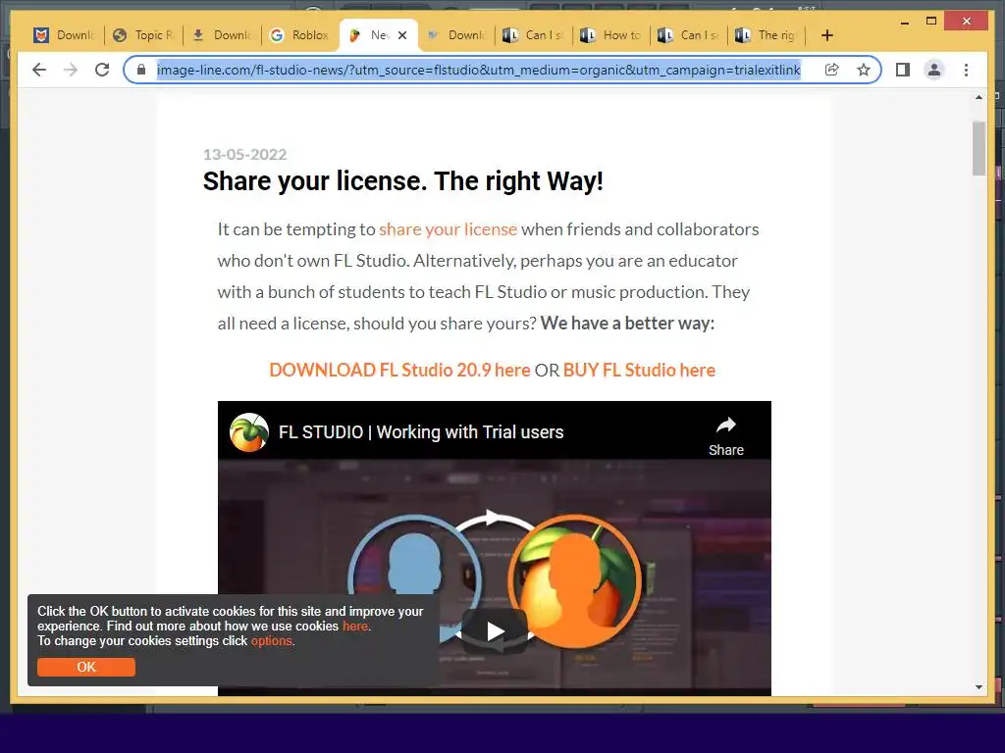Share this page from address bar

832,70
